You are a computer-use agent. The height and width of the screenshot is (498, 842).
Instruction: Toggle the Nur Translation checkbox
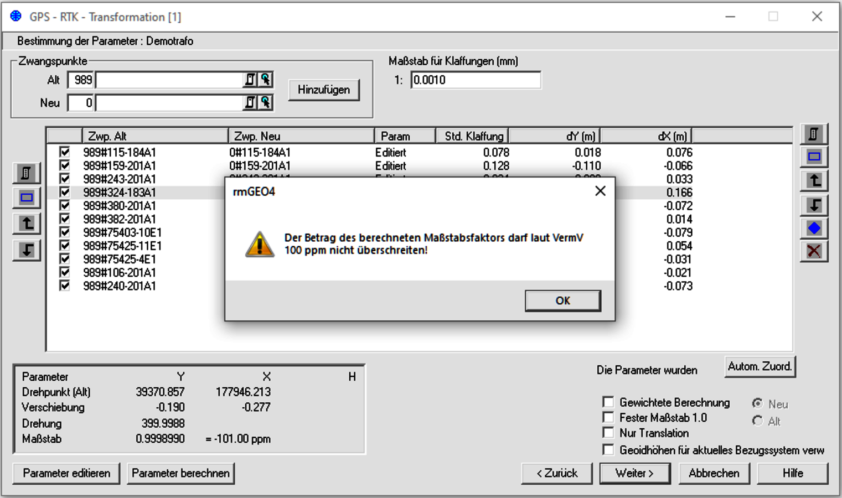[x=608, y=433]
